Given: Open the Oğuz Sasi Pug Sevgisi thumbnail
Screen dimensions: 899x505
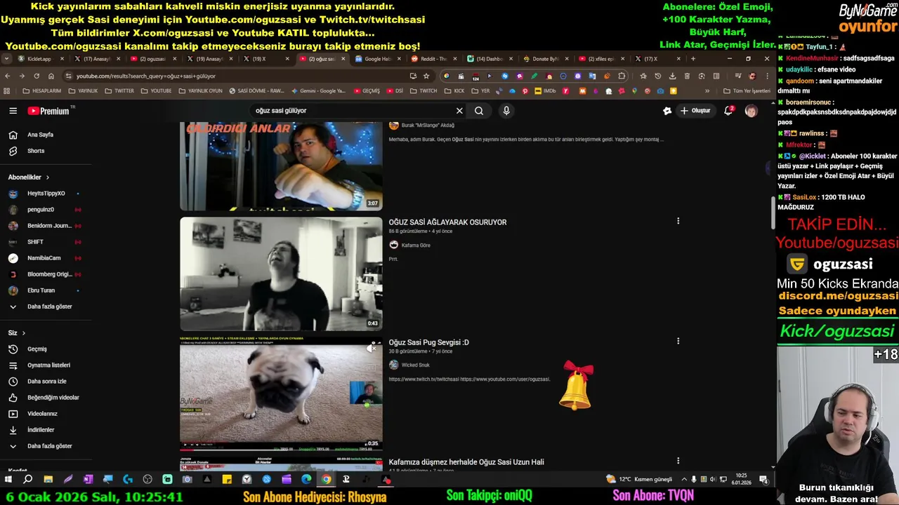Looking at the screenshot, I should (281, 393).
